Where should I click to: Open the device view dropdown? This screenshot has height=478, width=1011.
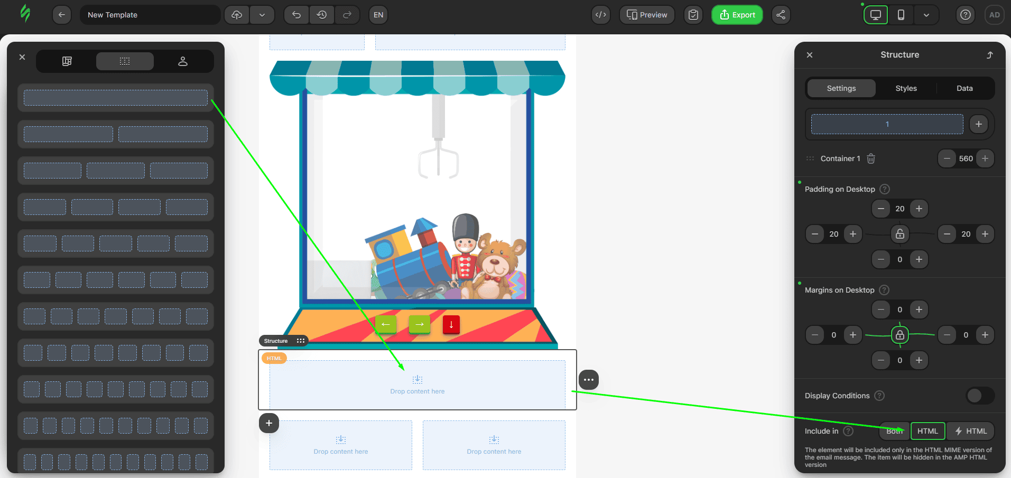tap(926, 14)
